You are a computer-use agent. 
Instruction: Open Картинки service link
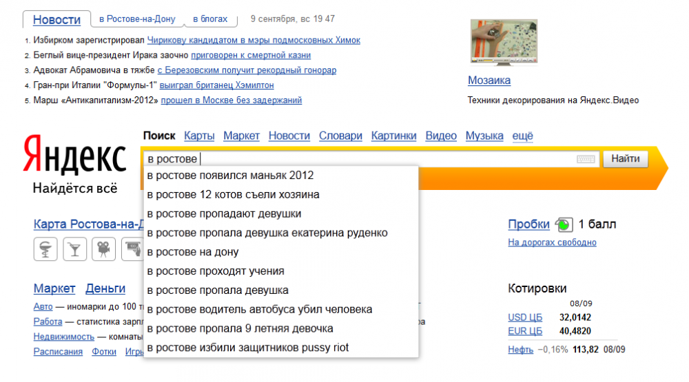393,136
